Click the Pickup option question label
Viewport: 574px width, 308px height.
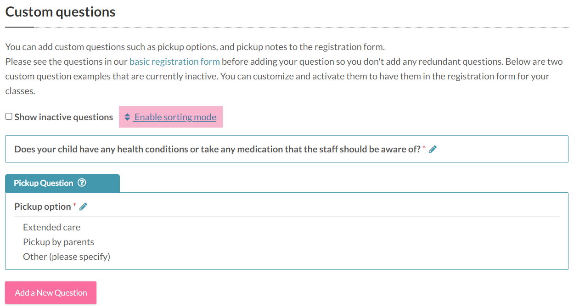tap(42, 207)
